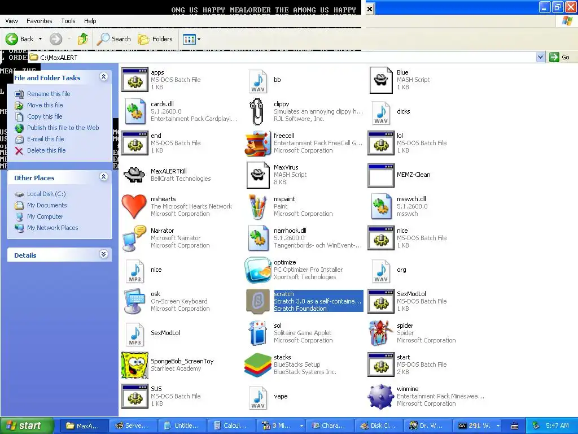
Task: Select the winmine mine icon
Action: pos(381,396)
